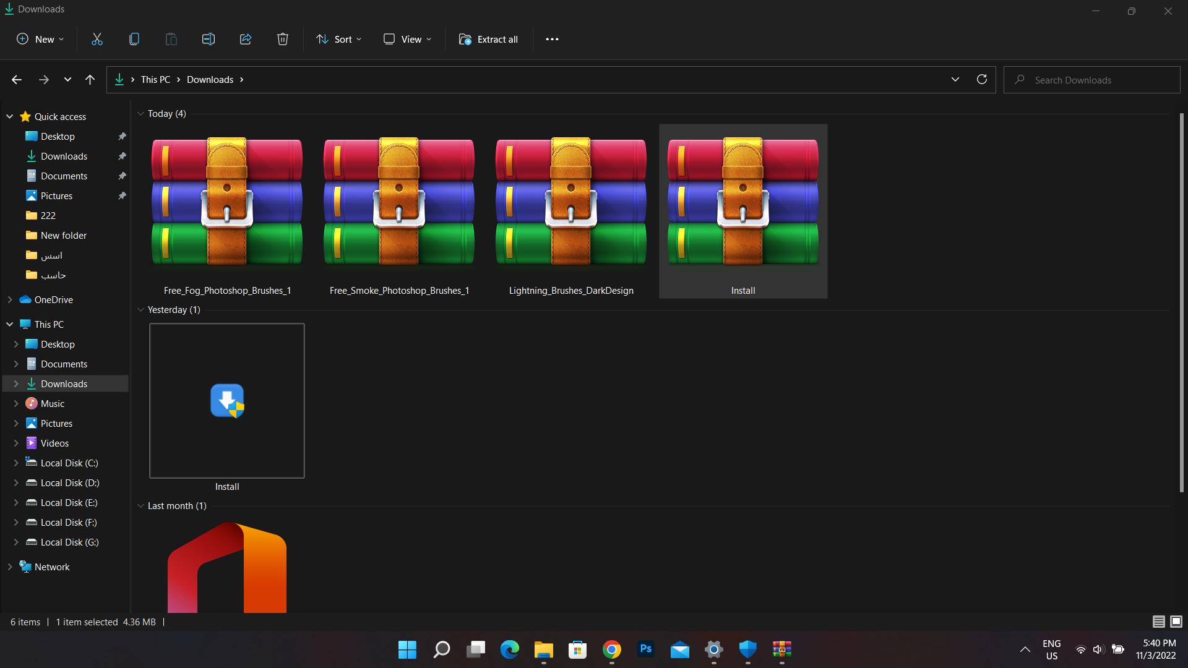Viewport: 1188px width, 668px height.
Task: Refresh the Downloads folder view
Action: pyautogui.click(x=981, y=79)
